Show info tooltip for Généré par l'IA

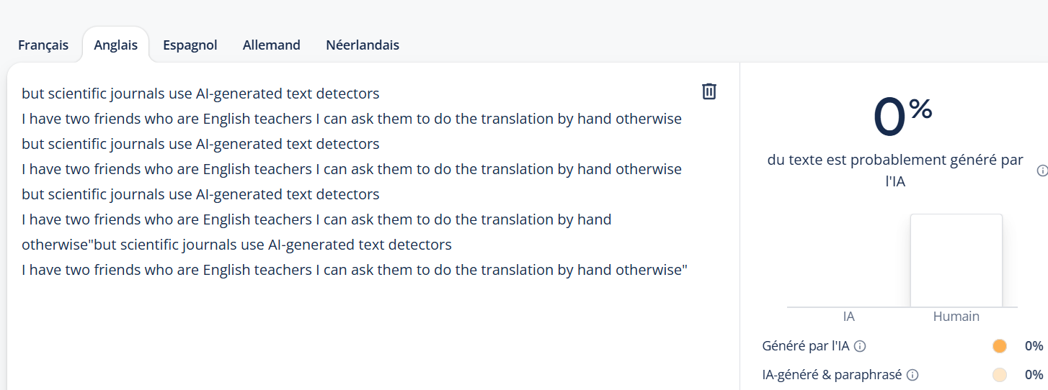[x=860, y=346]
